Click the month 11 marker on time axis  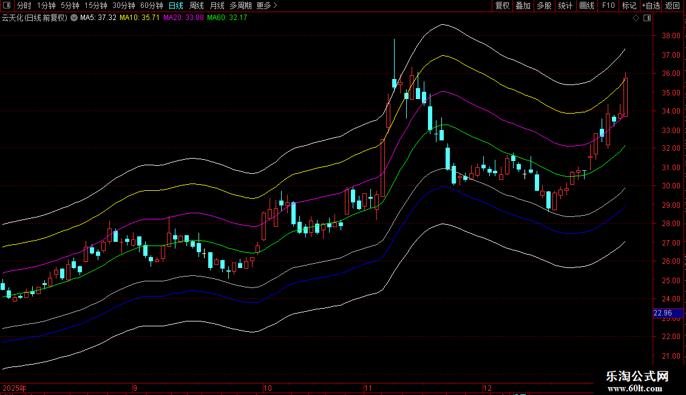click(368, 387)
